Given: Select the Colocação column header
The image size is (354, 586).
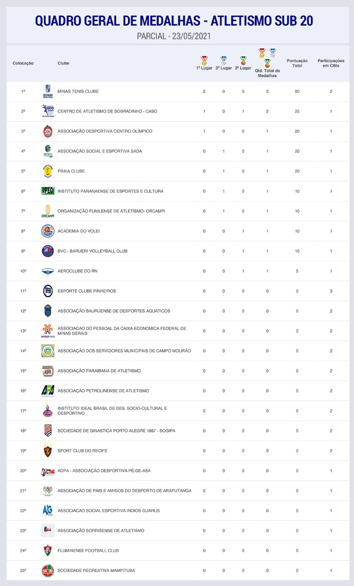Looking at the screenshot, I should click(x=23, y=63).
